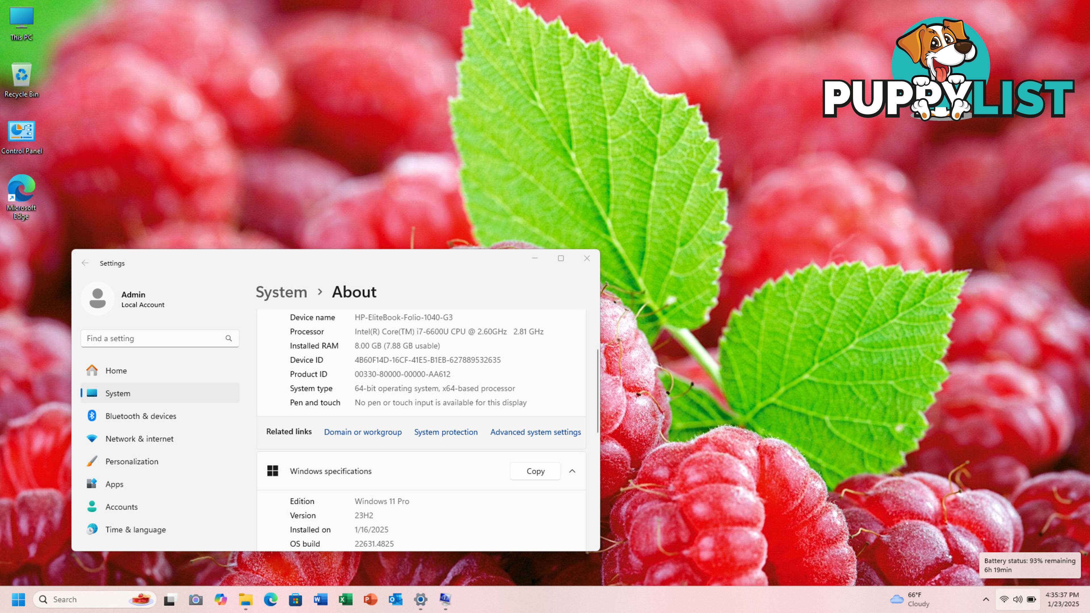Click the Windows Start button

[18, 599]
